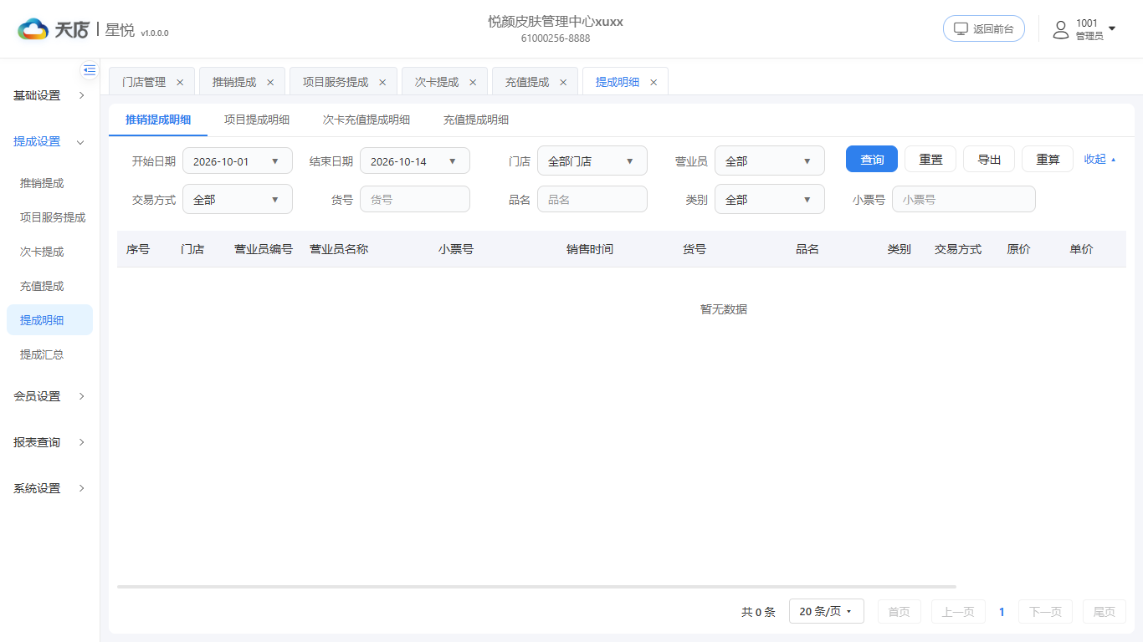Screen dimensions: 1143x642
Task: Close the 推销提成 tab
Action: tap(270, 82)
